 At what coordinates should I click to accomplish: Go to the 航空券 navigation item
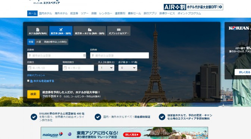point(74,13)
